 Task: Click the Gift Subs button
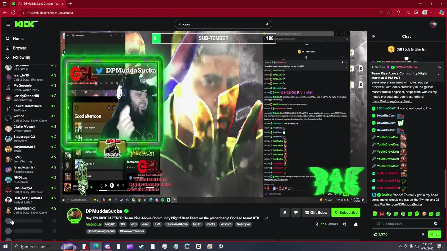316,212
